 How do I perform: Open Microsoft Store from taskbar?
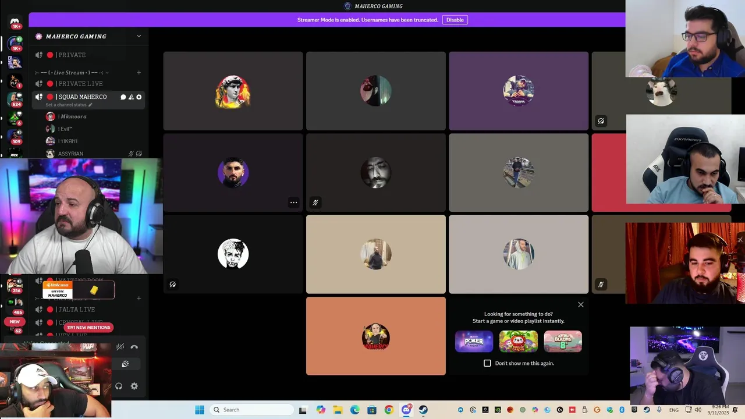pyautogui.click(x=372, y=410)
